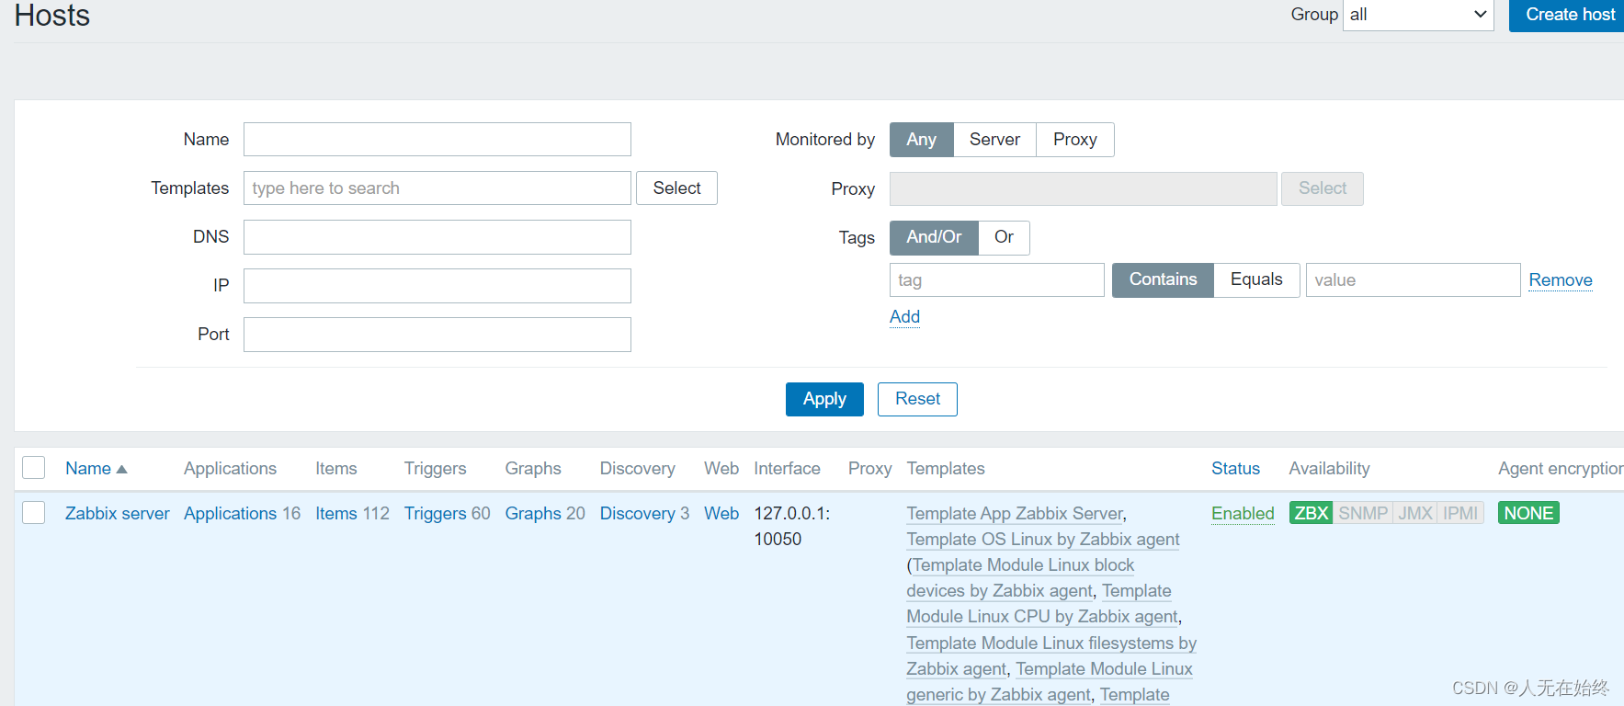Click the Templates search field
This screenshot has width=1624, height=706.
(x=437, y=188)
